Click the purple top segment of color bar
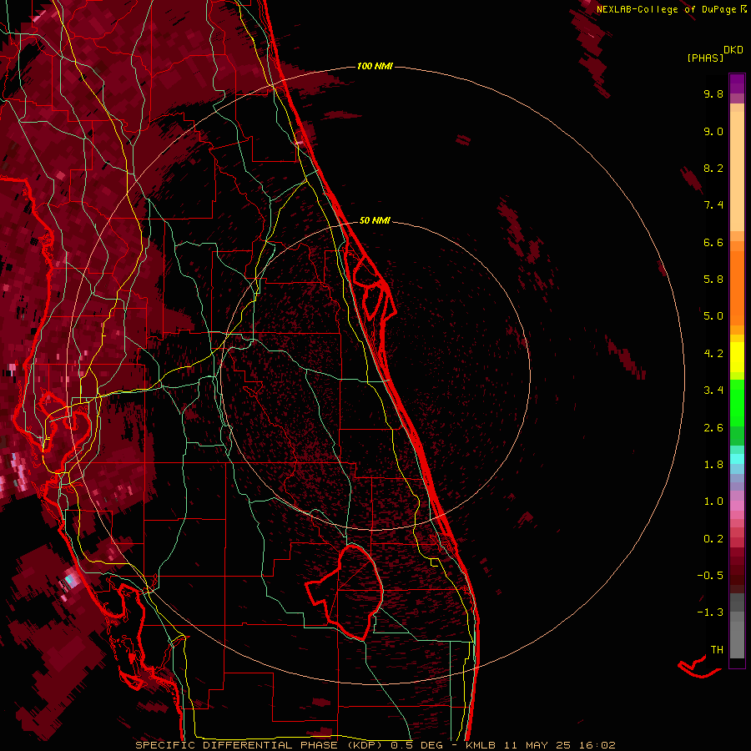Viewport: 751px width, 751px height. click(737, 83)
